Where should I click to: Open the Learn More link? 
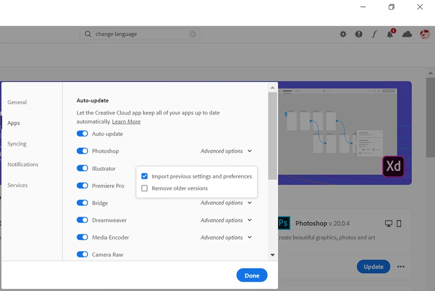point(126,122)
